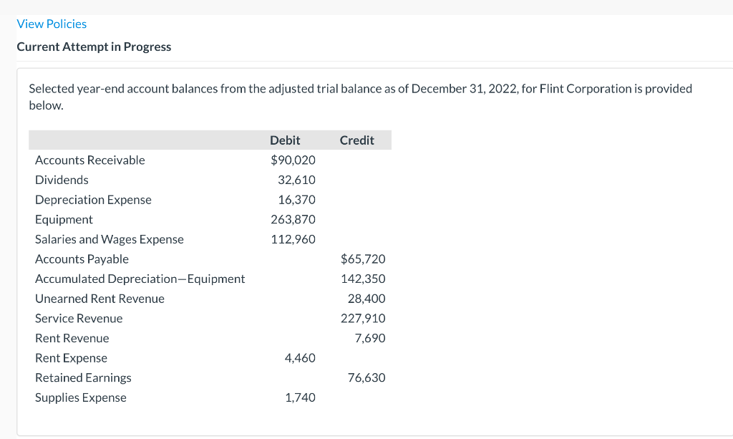Select the Credit column header
The width and height of the screenshot is (733, 439).
click(x=356, y=140)
